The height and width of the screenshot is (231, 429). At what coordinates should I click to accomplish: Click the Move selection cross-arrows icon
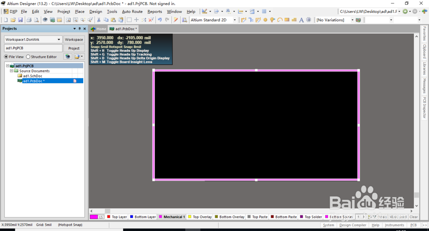coord(136,20)
